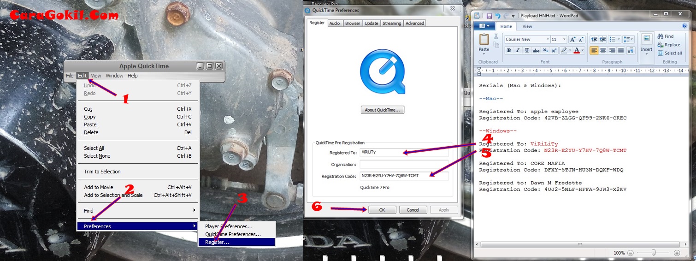696x261 pixels.
Task: Click the WordPad zoom slider handle
Action: coord(654,253)
